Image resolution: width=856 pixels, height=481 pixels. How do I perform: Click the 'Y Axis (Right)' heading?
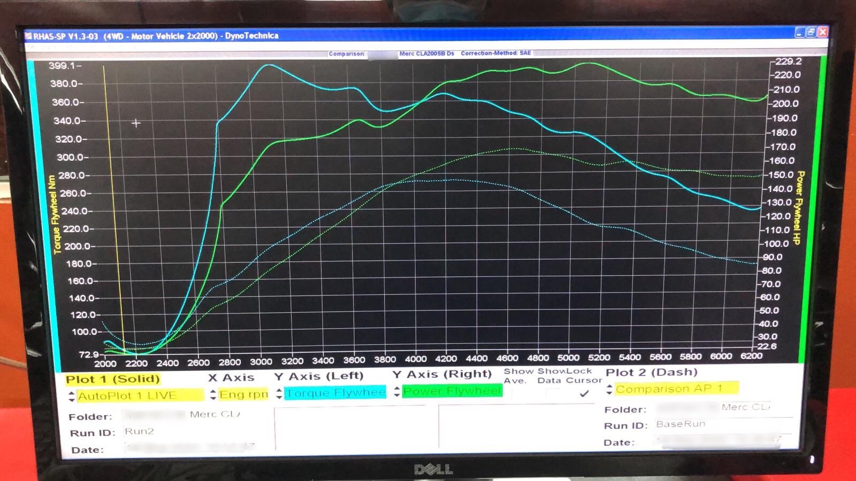(x=442, y=374)
